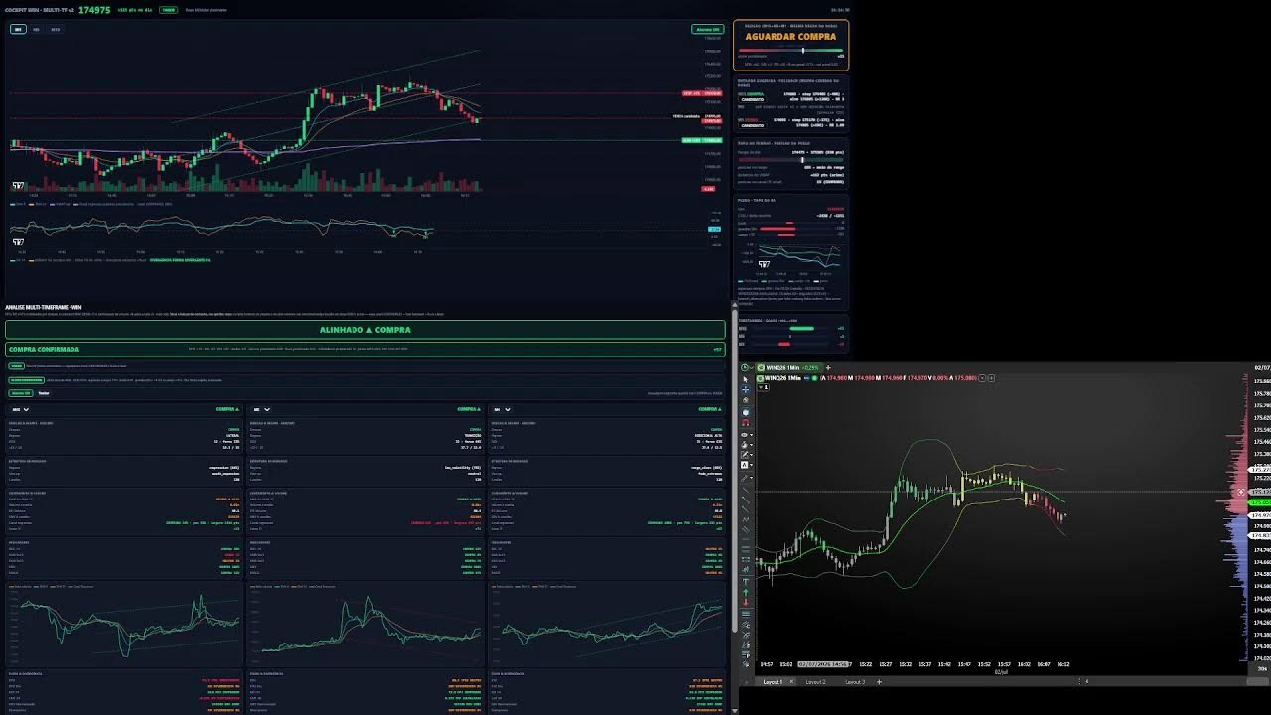Click the Alarme ON button beside Testar
The width and height of the screenshot is (1271, 715).
tap(21, 393)
